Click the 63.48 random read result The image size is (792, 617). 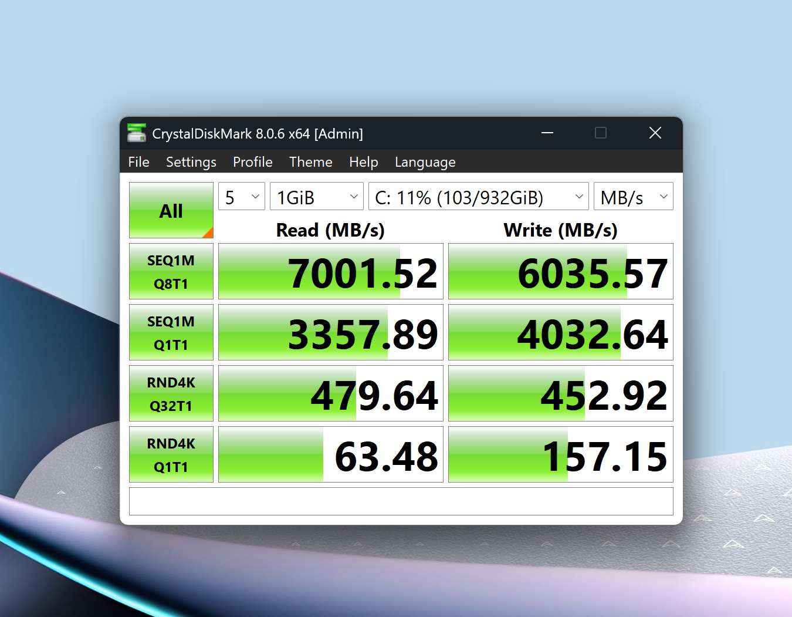(331, 454)
